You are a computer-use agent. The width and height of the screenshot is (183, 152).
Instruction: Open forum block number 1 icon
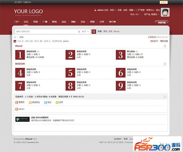click(20, 55)
